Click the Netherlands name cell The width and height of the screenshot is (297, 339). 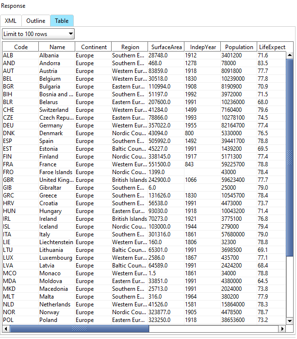tap(57, 304)
